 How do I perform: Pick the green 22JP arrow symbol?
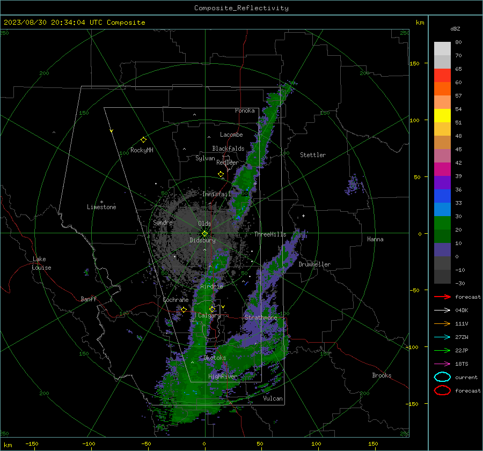(x=442, y=350)
